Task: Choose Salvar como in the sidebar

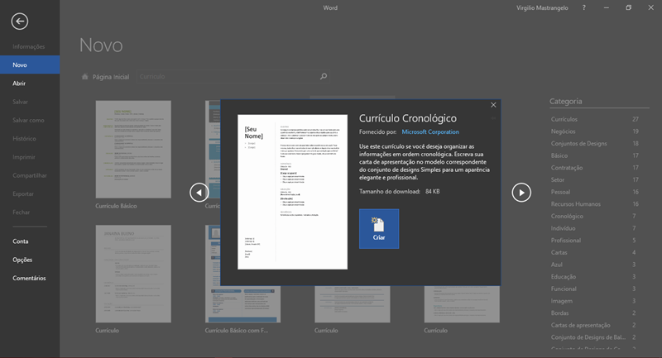Action: click(x=30, y=120)
